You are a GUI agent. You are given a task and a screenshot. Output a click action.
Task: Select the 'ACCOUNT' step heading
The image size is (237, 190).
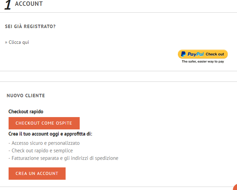[29, 4]
